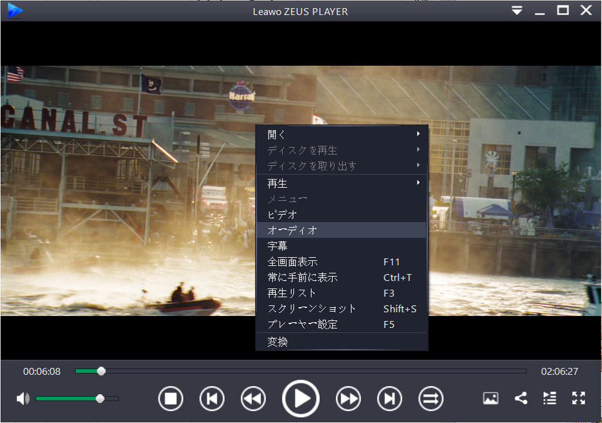
Task: Click the arrow beside ディスクを再生
Action: tap(419, 150)
